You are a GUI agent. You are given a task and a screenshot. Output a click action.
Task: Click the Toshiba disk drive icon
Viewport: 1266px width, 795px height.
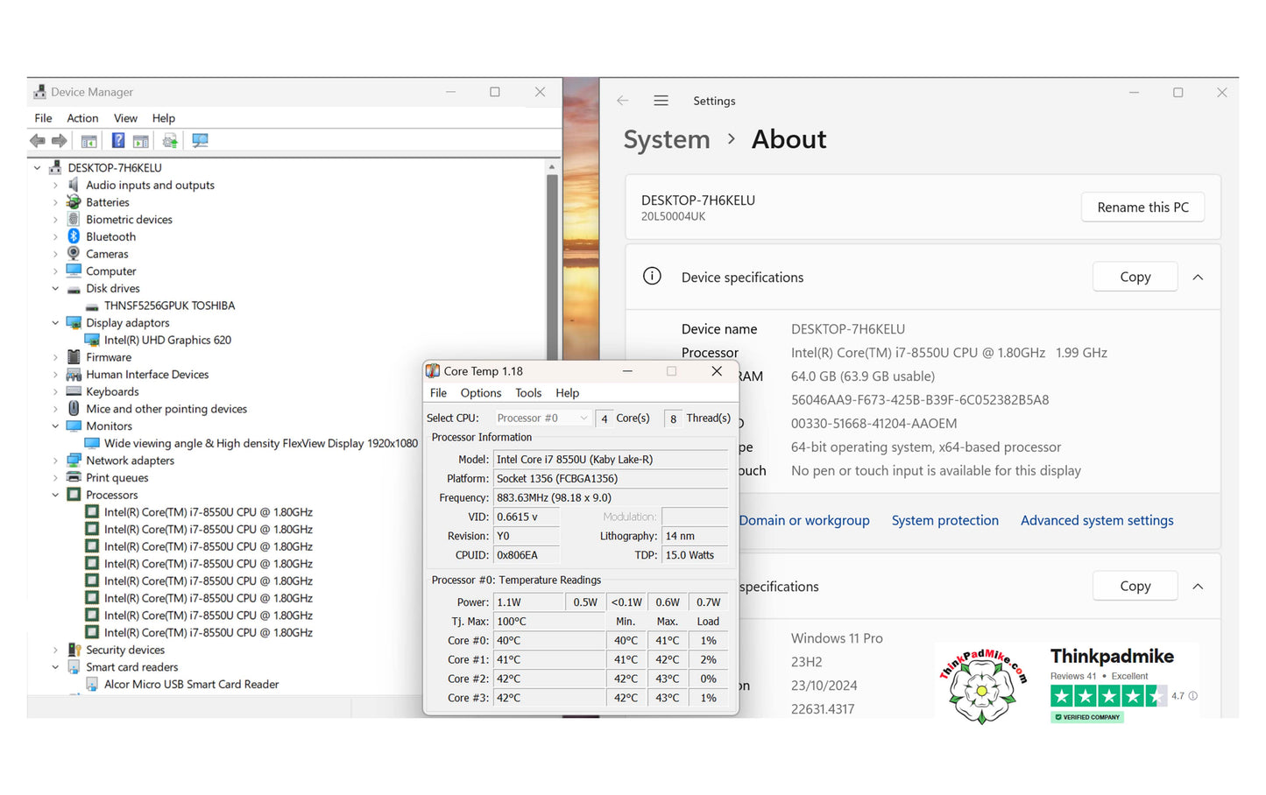pos(92,306)
